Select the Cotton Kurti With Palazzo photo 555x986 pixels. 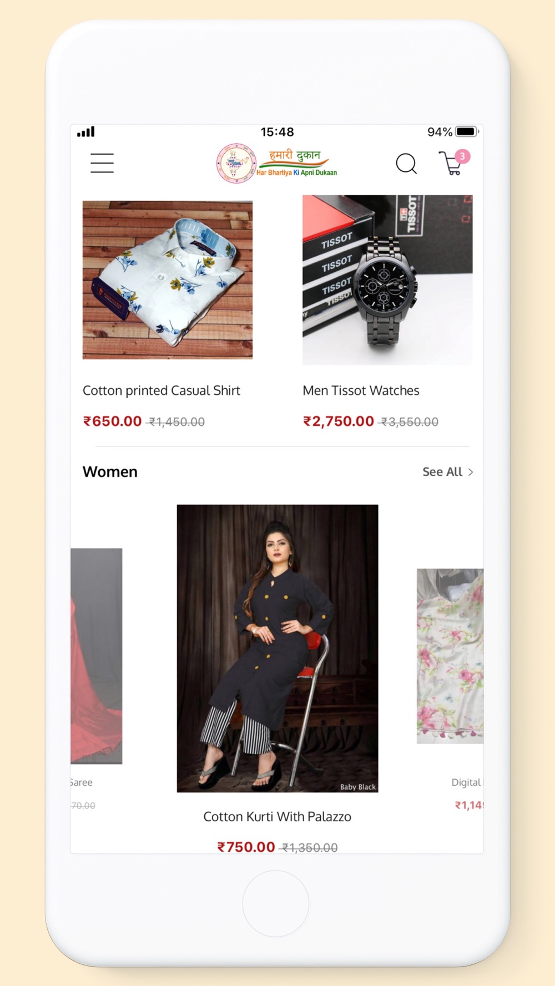(x=277, y=648)
